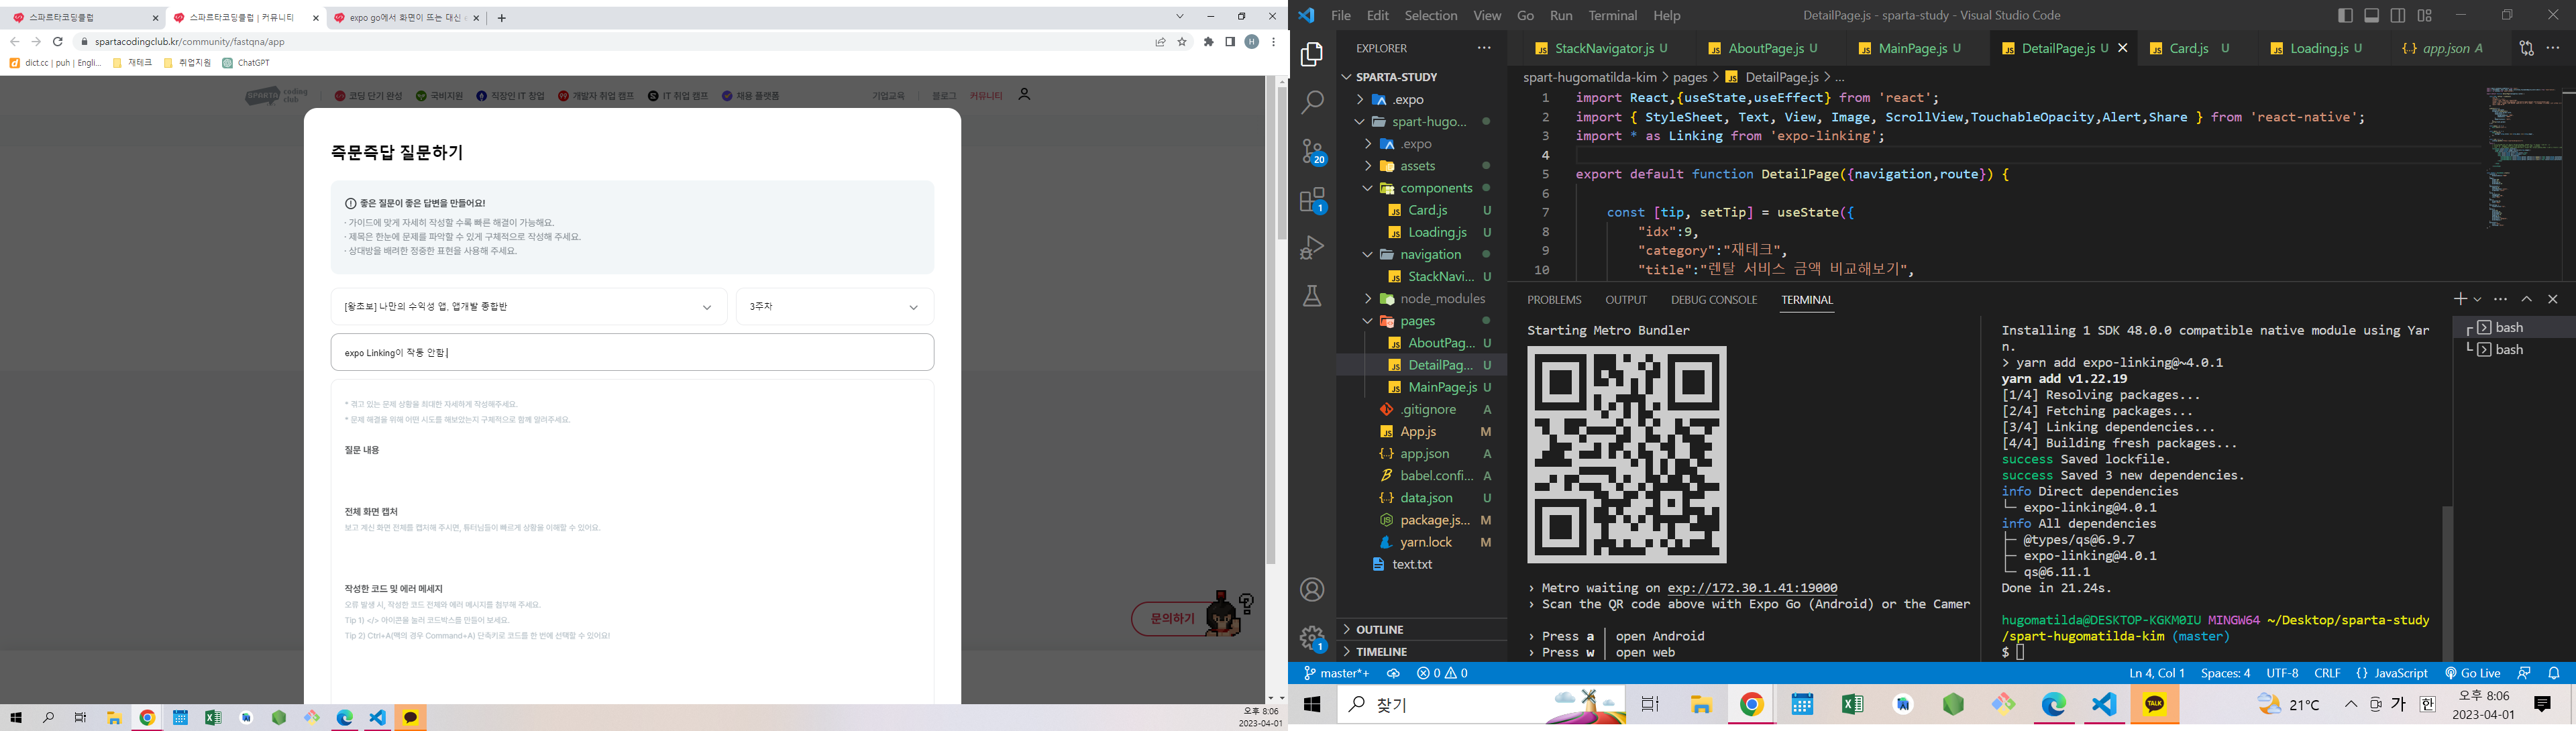This screenshot has width=2576, height=731.
Task: Toggle the bottom panel layout icon in title bar
Action: (2371, 15)
